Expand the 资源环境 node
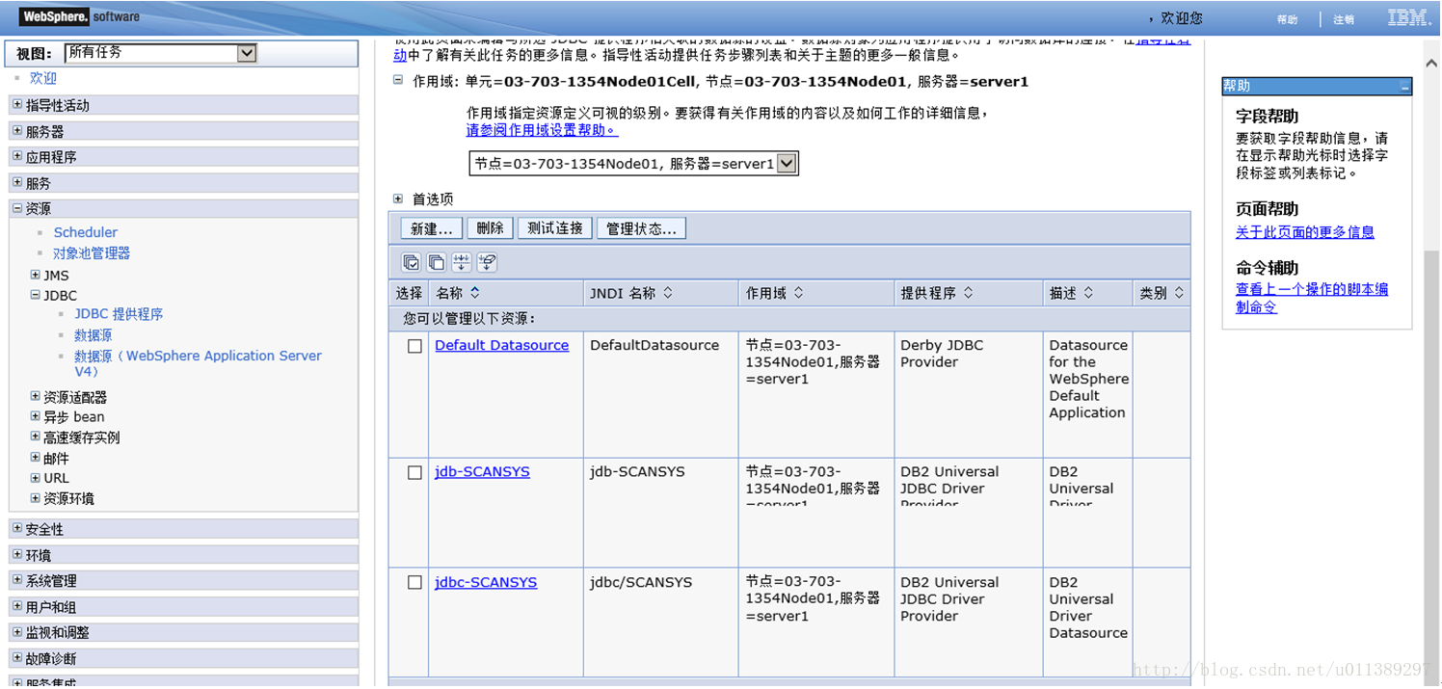Image resolution: width=1442 pixels, height=689 pixels. point(36,498)
